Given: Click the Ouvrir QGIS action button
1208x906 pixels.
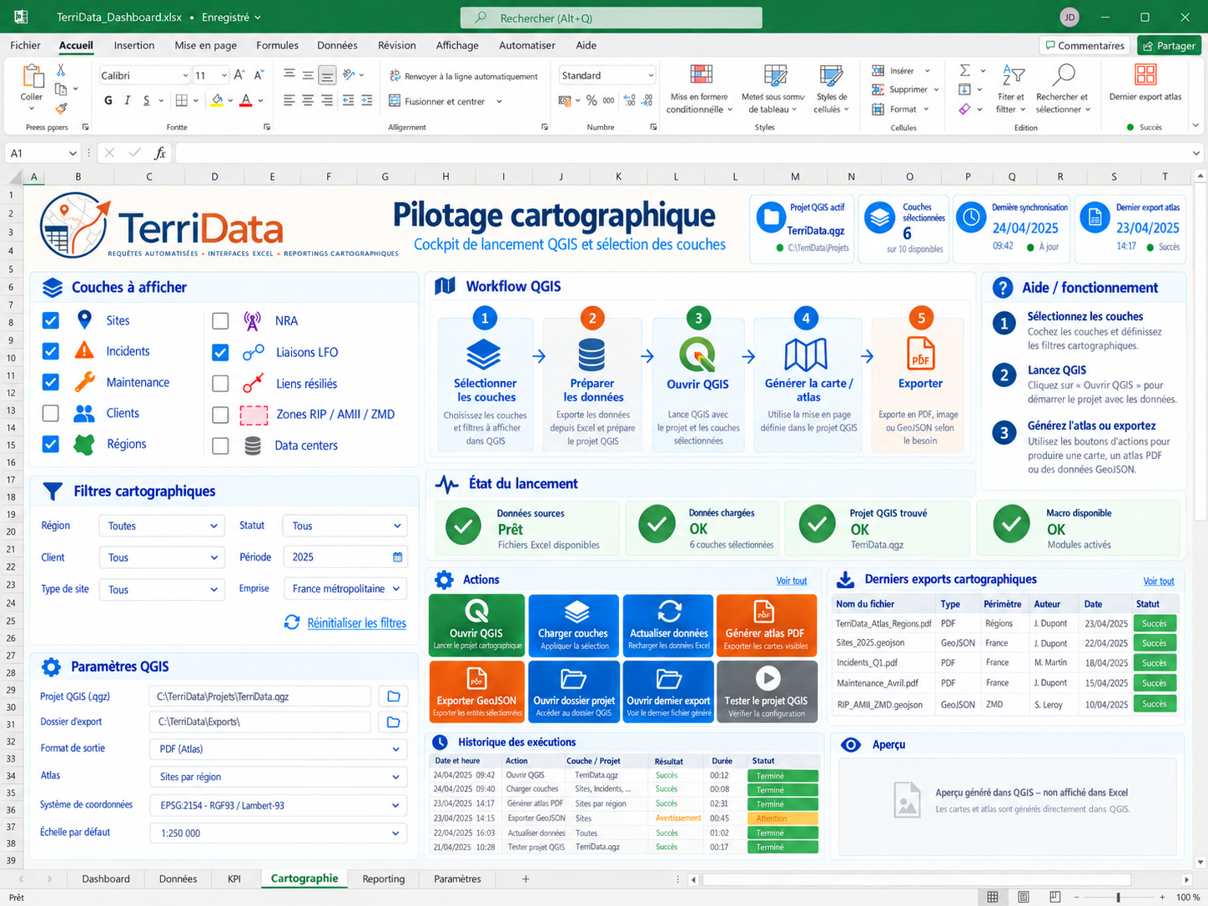Looking at the screenshot, I should click(476, 625).
